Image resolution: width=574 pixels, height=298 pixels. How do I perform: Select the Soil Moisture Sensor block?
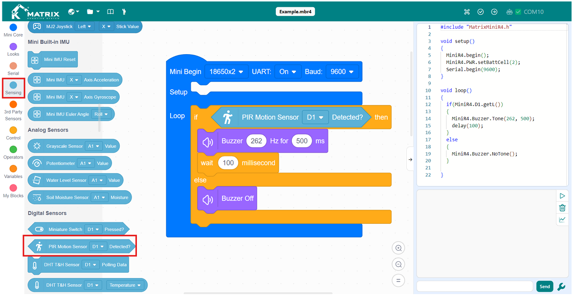[x=79, y=197]
